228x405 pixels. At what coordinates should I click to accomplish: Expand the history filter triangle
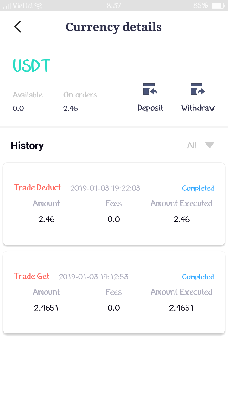(x=210, y=145)
